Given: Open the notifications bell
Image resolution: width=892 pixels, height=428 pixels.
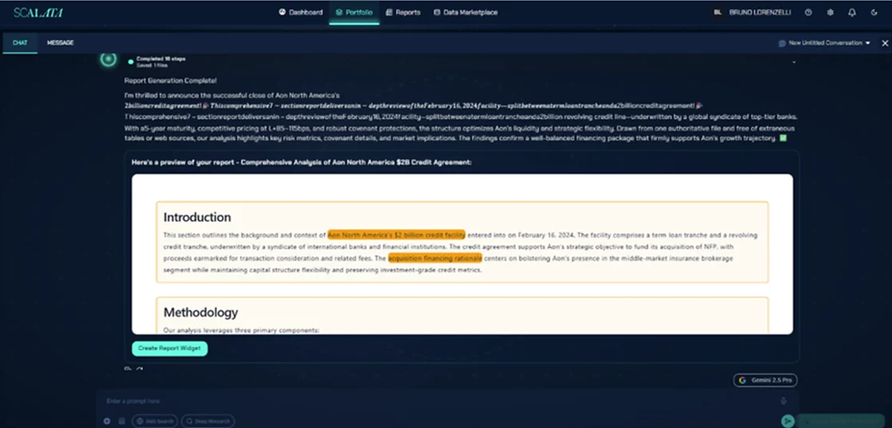Looking at the screenshot, I should [852, 12].
